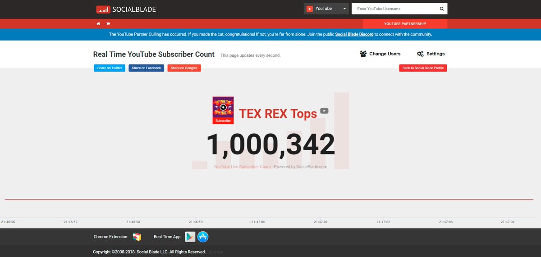This screenshot has height=257, width=541.
Task: Click Share on Twitter button
Action: click(x=110, y=68)
